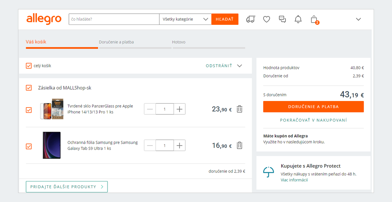Open notifications bell icon

click(298, 19)
